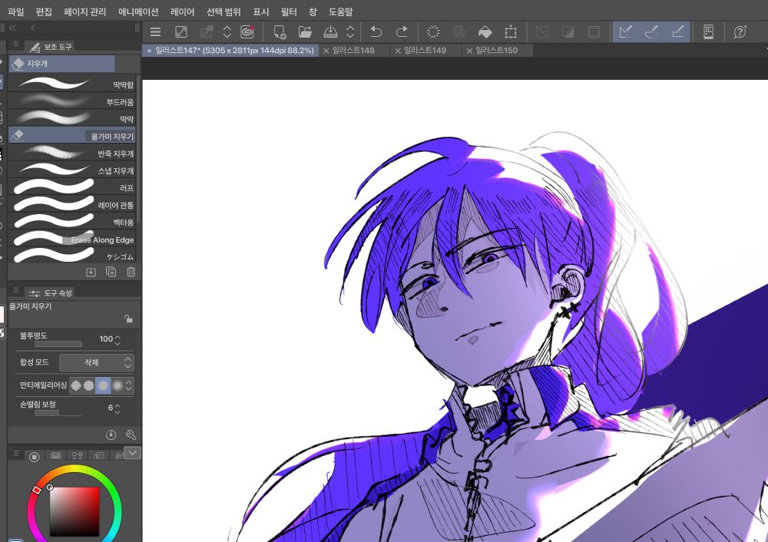Open the 필터 menu
The height and width of the screenshot is (542, 768).
coord(289,12)
